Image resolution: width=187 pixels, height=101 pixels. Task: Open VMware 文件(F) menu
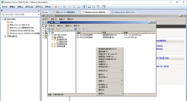pos(4,7)
